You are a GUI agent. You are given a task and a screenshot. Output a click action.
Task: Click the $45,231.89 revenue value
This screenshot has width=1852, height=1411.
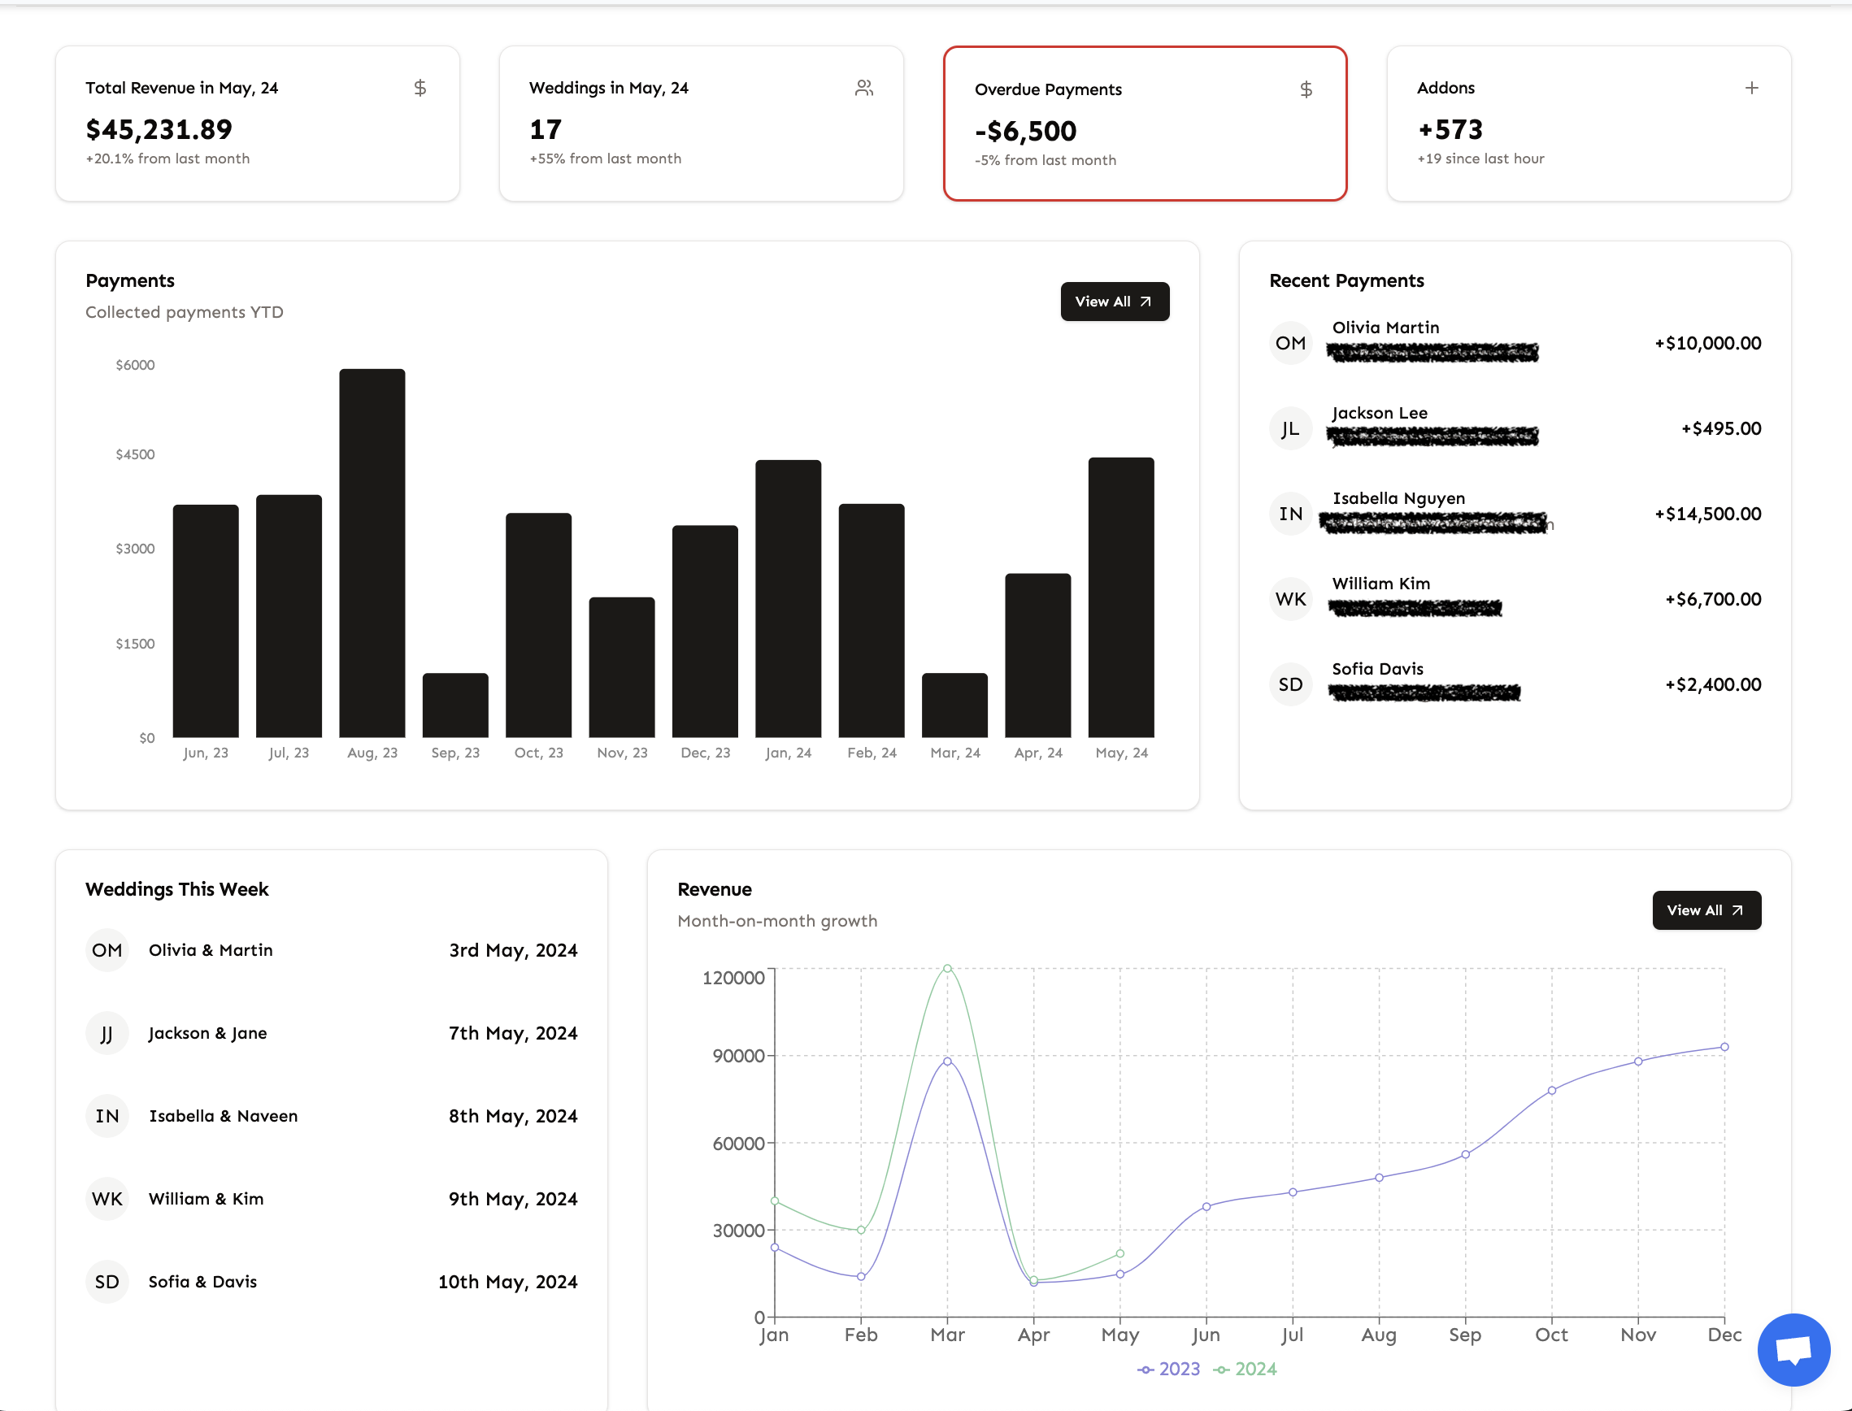pos(159,129)
